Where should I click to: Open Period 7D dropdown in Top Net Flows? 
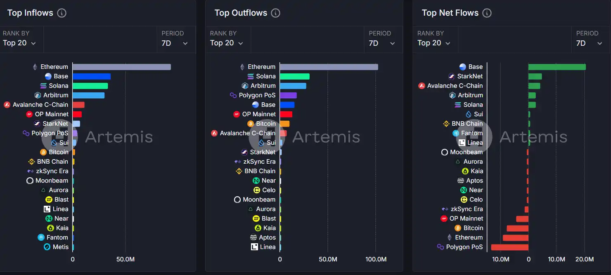pos(588,43)
